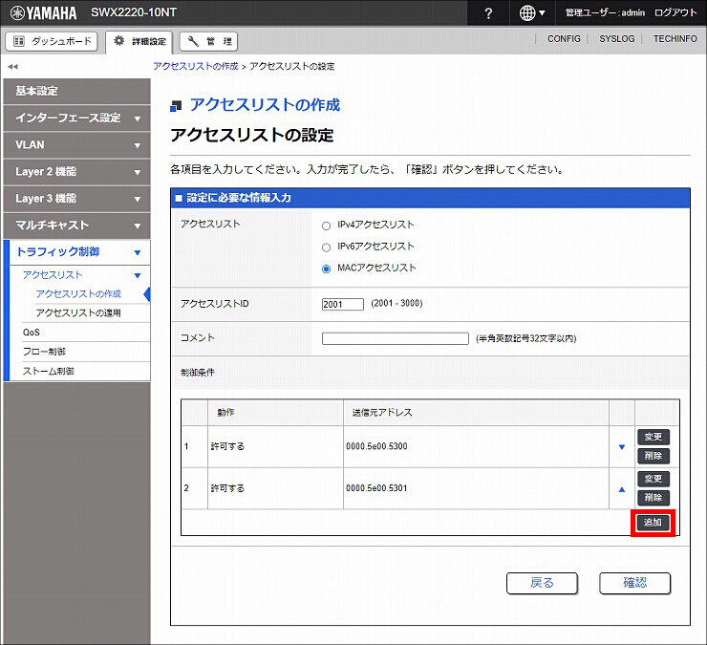Open ストーム制御 in sidebar
Image resolution: width=707 pixels, height=645 pixels.
48,371
